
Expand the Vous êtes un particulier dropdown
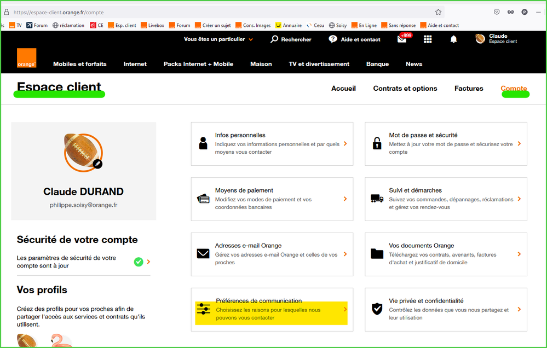218,39
